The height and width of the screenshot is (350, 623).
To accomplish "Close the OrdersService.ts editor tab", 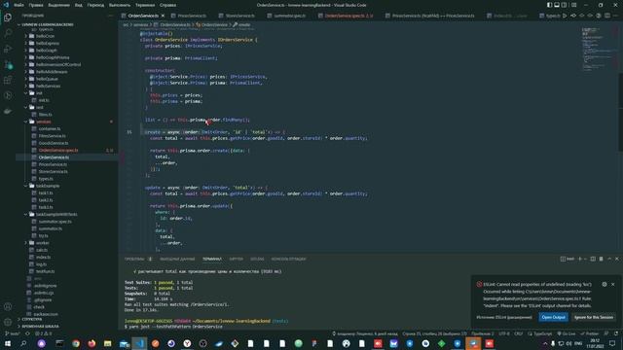I will point(163,16).
